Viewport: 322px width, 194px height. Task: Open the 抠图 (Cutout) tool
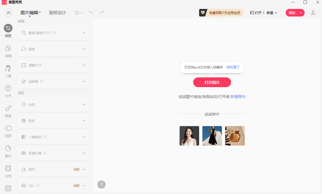pos(8,131)
